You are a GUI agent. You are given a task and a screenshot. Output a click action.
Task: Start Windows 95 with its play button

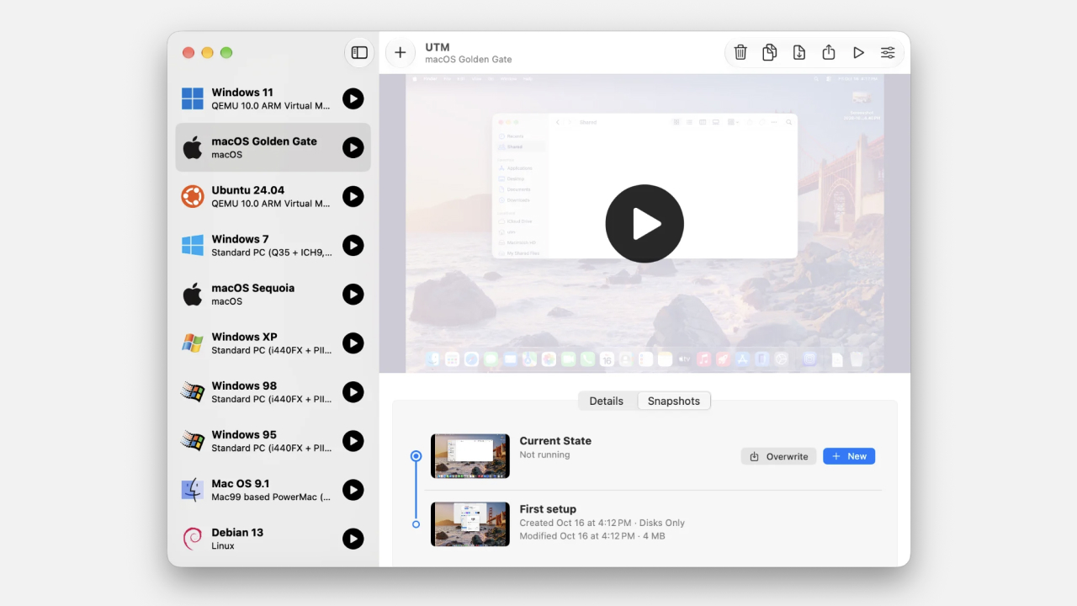pyautogui.click(x=353, y=440)
